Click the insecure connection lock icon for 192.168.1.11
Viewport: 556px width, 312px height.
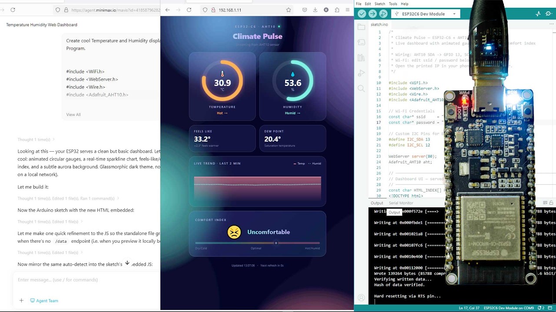pos(212,10)
